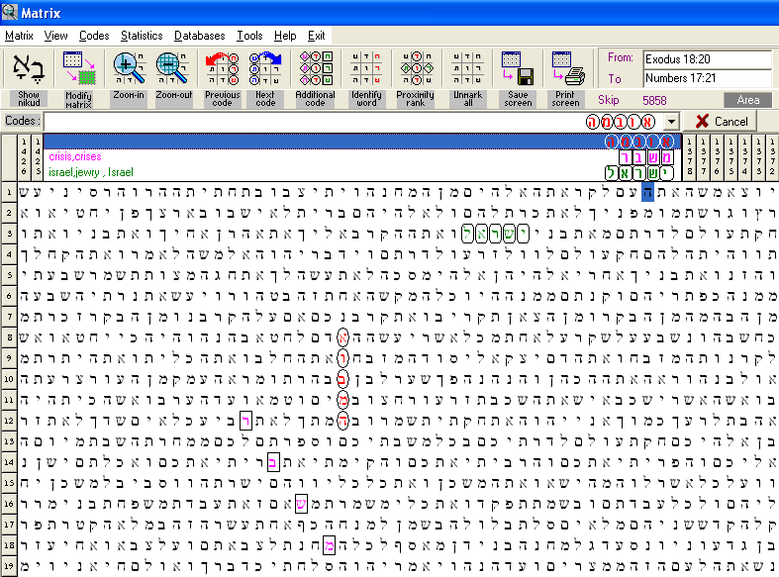Open the Tools menu
This screenshot has height=577, width=779.
(x=249, y=36)
